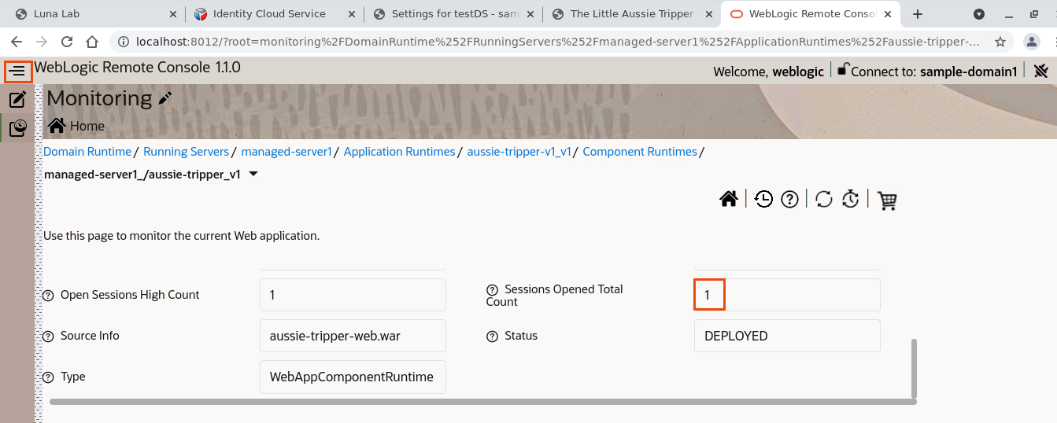Show help for Source Info

[49, 337]
